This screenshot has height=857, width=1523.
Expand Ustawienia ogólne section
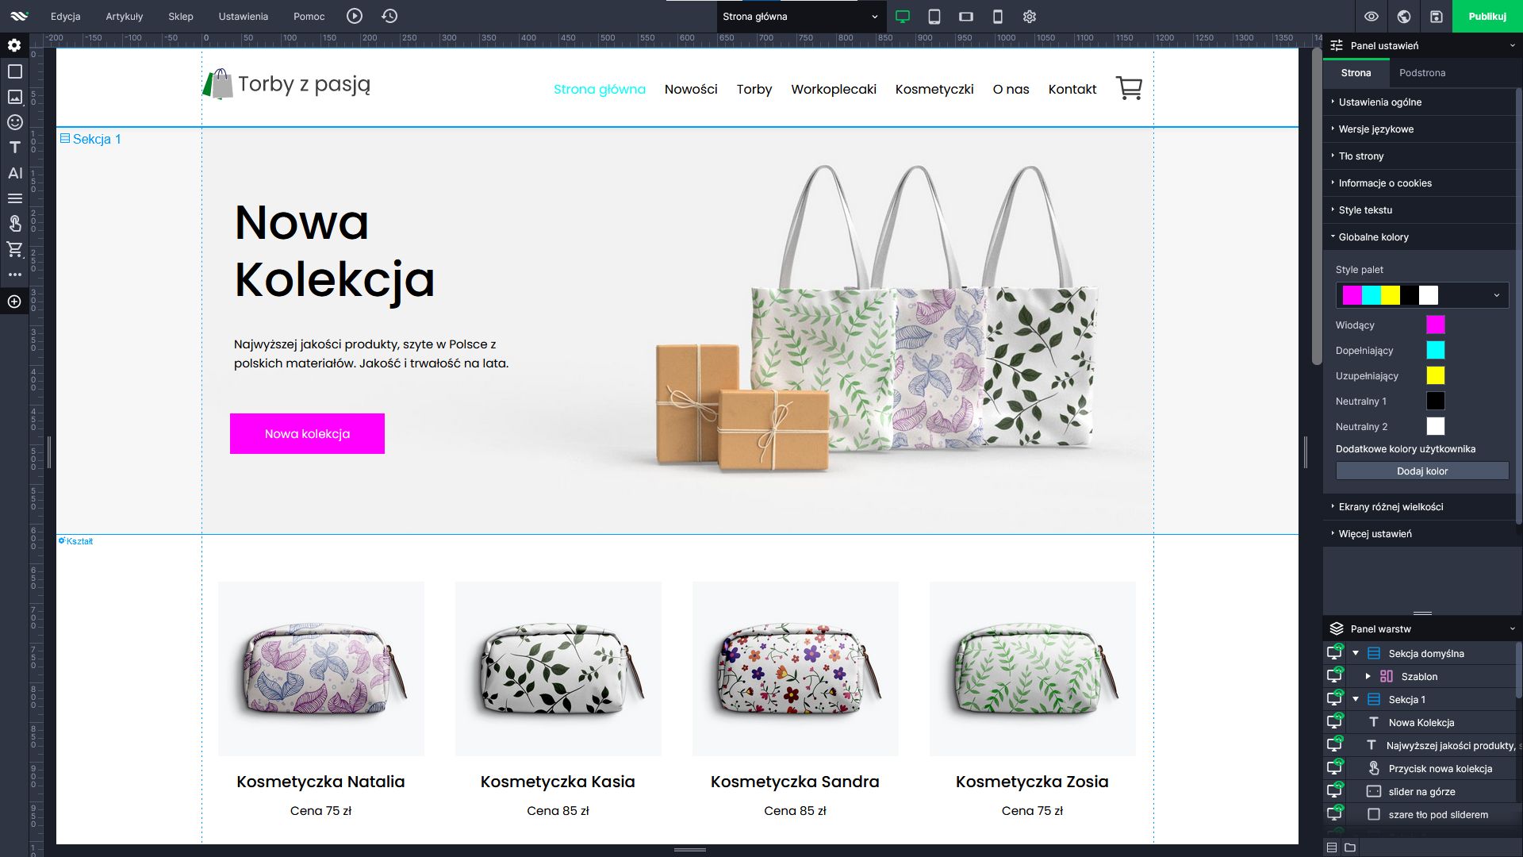tap(1420, 102)
